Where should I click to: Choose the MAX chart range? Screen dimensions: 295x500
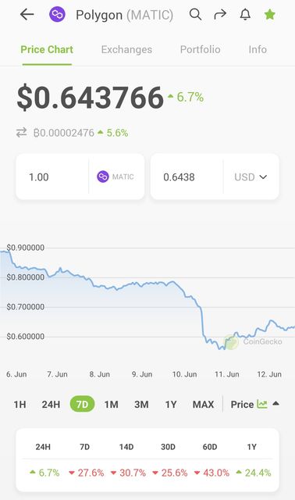(203, 405)
